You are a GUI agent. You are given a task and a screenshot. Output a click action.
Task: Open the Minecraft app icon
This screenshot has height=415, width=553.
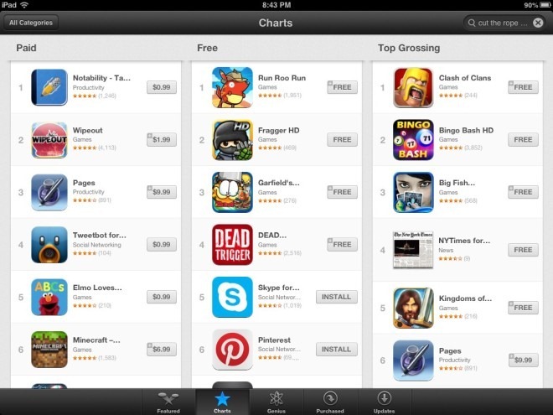[49, 350]
